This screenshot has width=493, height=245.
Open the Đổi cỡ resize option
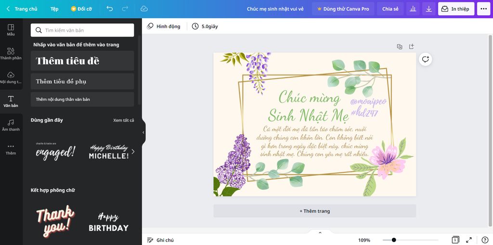point(81,9)
